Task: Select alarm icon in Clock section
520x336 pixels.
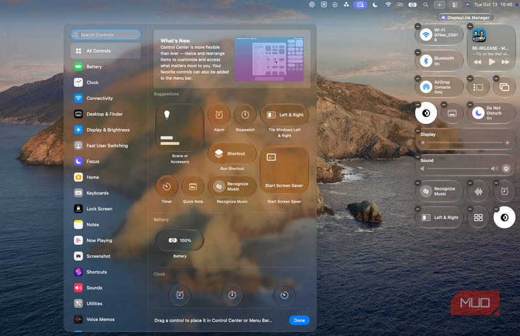Action: [x=180, y=294]
